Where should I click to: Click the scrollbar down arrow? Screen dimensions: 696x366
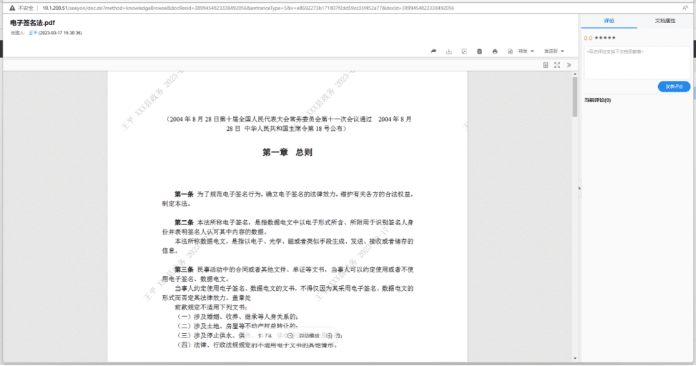point(575,358)
